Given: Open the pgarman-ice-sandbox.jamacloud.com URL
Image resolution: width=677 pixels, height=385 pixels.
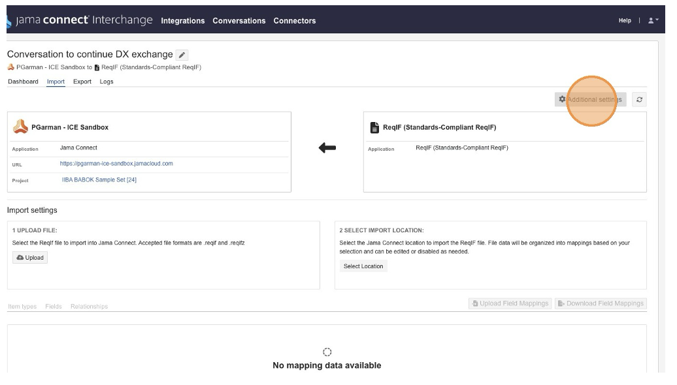Looking at the screenshot, I should coord(116,164).
